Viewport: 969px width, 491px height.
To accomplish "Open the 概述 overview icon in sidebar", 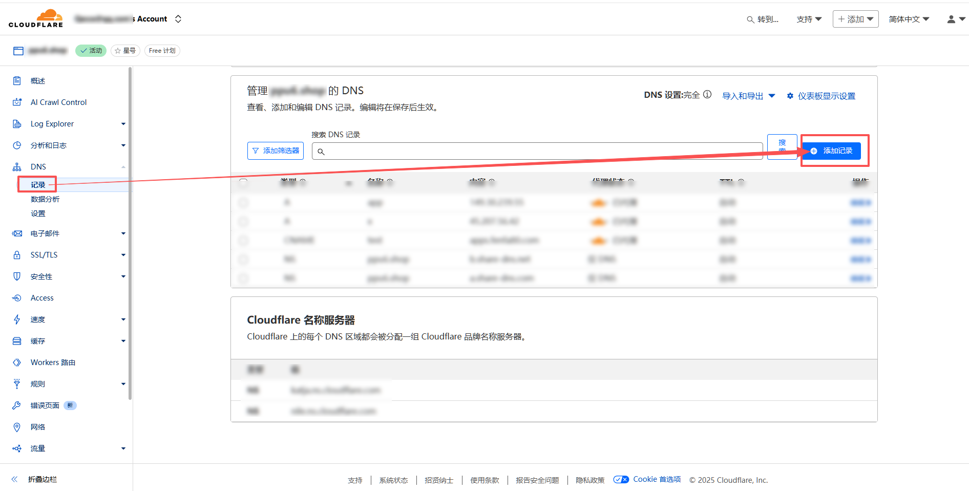I will pyautogui.click(x=17, y=81).
